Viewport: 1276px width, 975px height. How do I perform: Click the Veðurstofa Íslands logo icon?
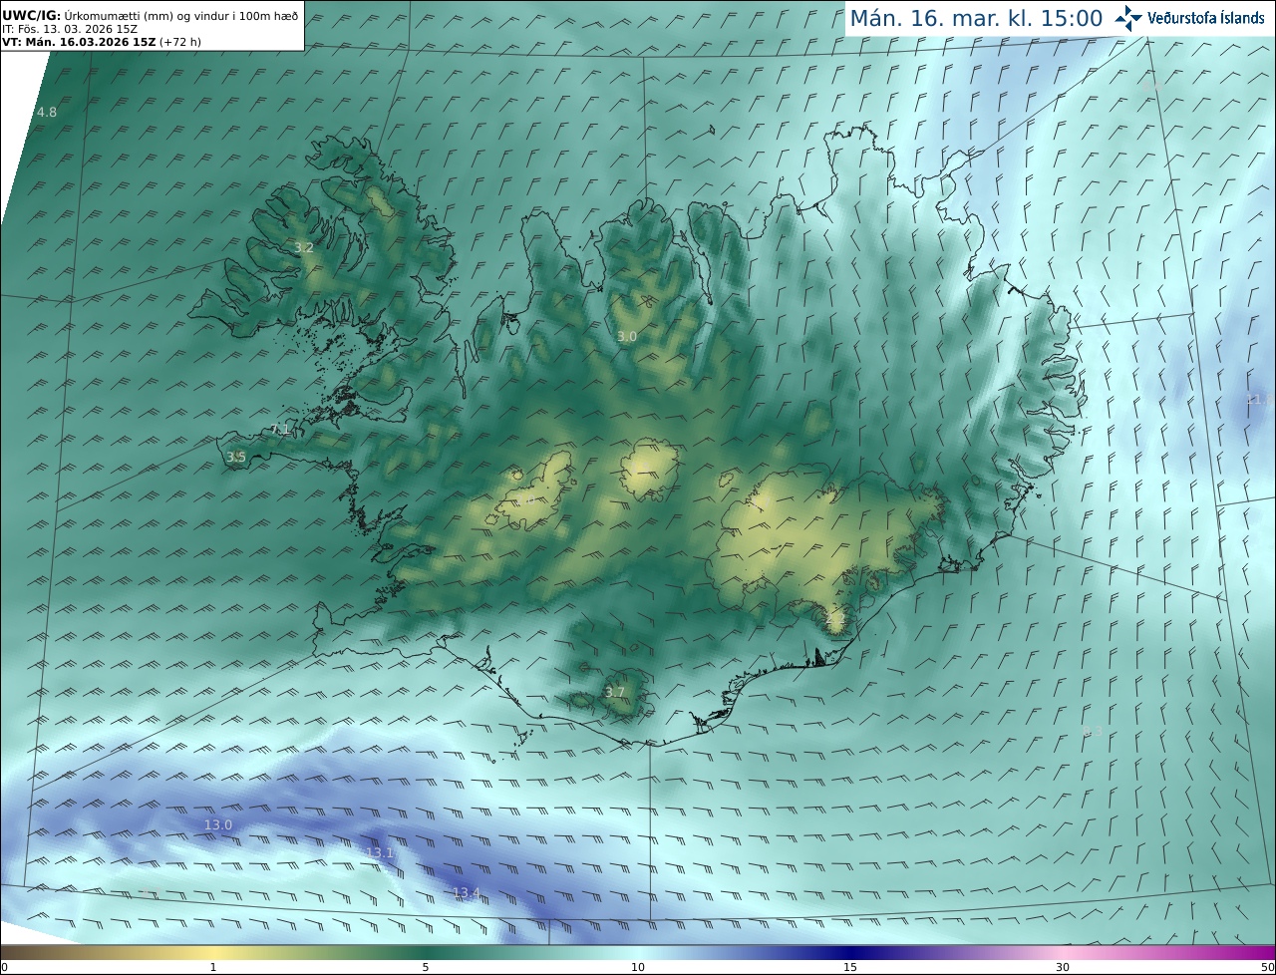click(1128, 18)
